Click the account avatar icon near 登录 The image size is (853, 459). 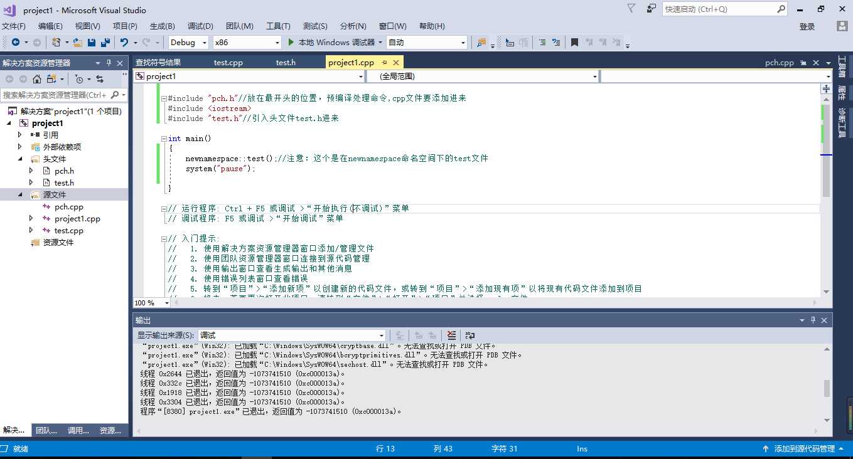[842, 26]
